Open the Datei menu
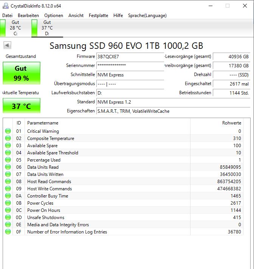The image size is (254, 269). (7, 16)
